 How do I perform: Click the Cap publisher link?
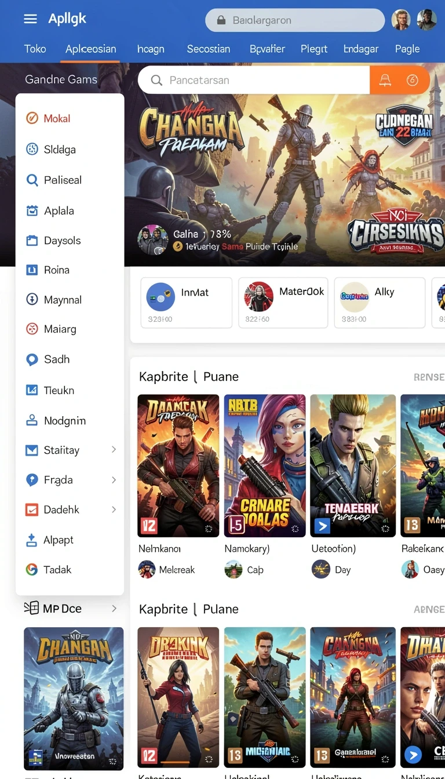255,570
